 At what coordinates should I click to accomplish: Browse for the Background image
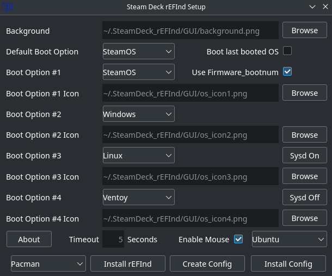304,30
